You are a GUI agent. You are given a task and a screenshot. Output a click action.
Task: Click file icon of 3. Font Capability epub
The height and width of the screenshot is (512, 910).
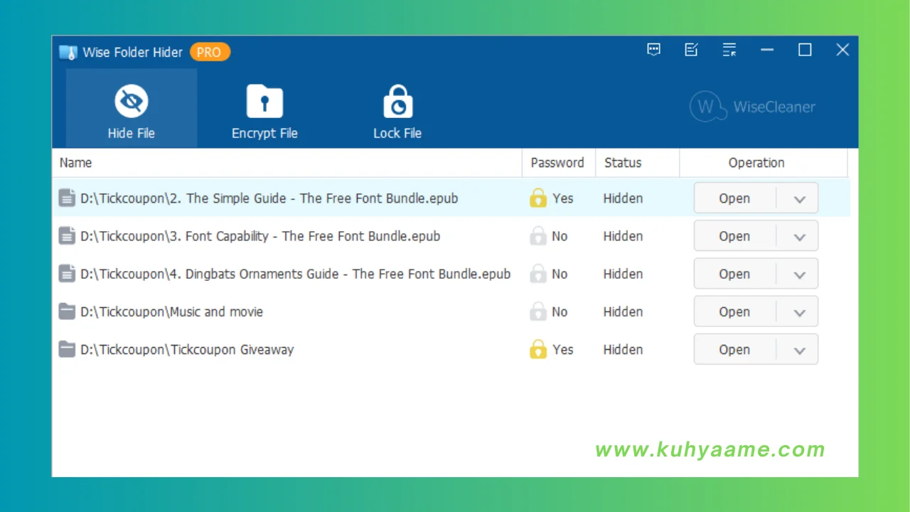67,236
